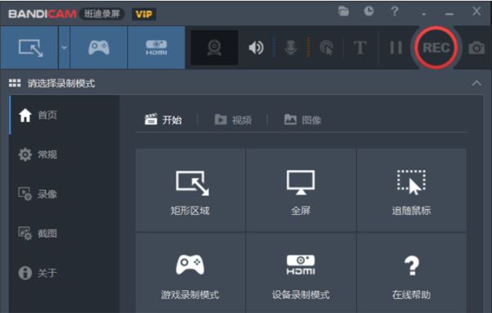The image size is (492, 313).
Task: Select the rectangle screen recording mode button
Action: point(30,48)
